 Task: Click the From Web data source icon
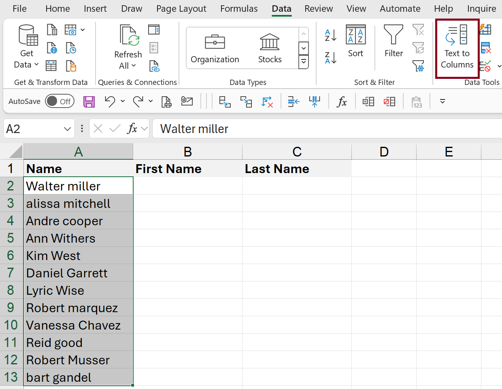tap(53, 48)
